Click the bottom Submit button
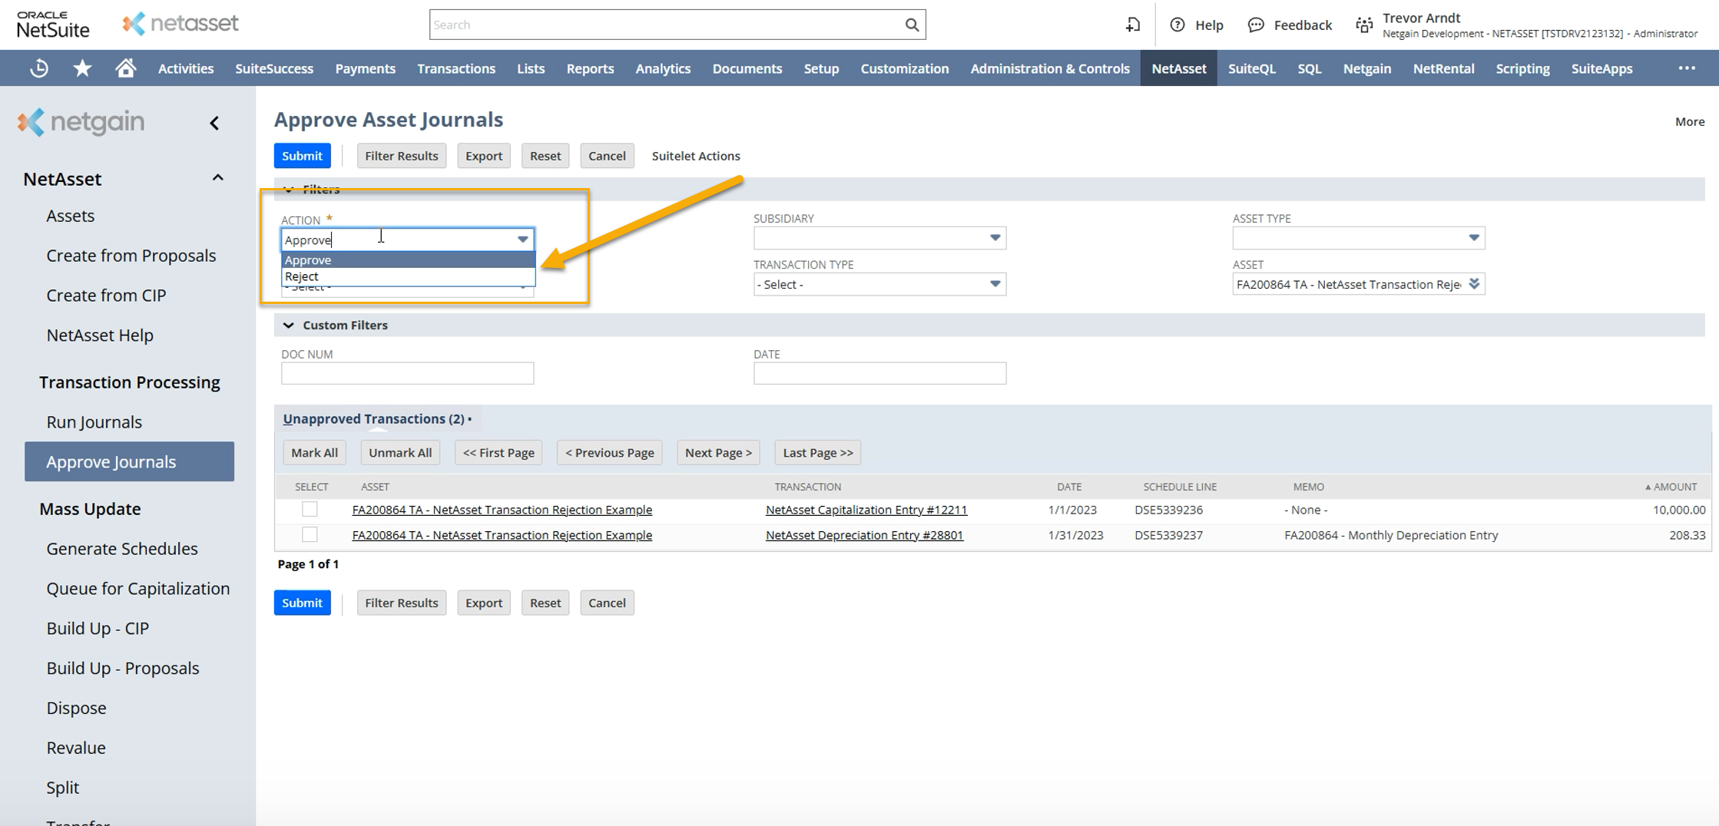 [x=302, y=603]
